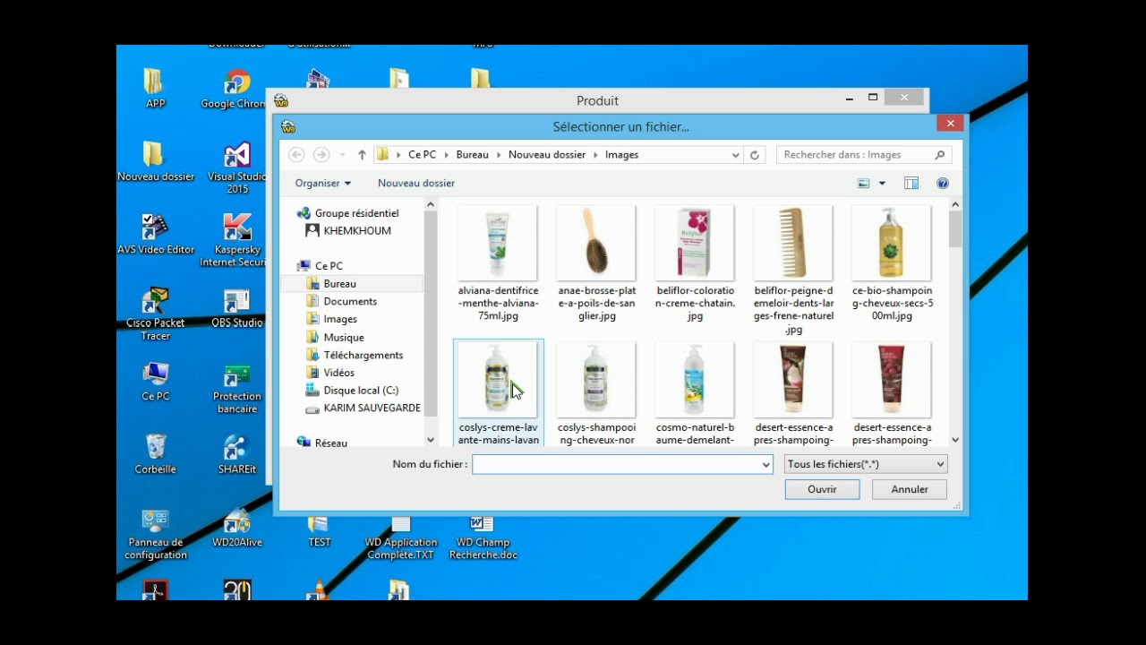Screen dimensions: 1146x645
Task: Open the Organiser dropdown menu
Action: click(322, 183)
